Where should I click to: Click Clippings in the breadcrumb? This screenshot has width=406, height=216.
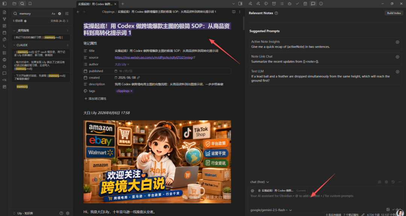tap(108, 12)
